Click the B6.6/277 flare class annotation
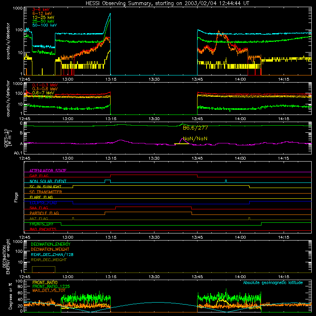Image resolution: width=316 pixels, height=316 pixels. 195,128
